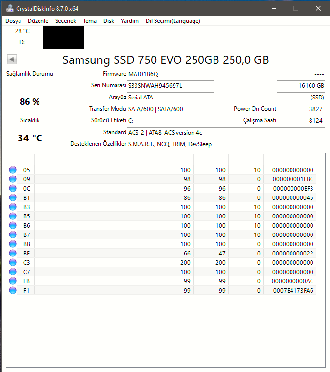The image size is (330, 372).
Task: Click the status orb for attribute BB
Action: (x=13, y=244)
